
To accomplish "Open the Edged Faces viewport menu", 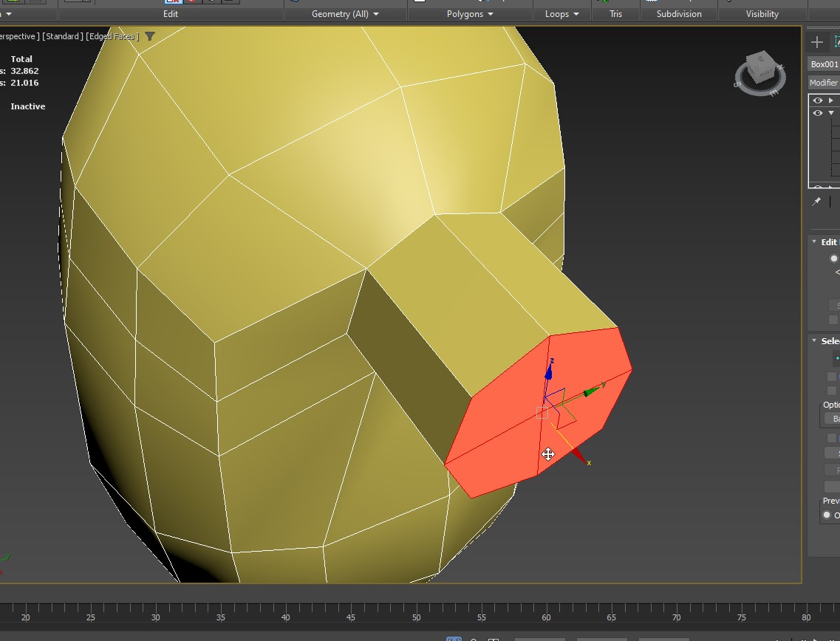I will [x=112, y=36].
